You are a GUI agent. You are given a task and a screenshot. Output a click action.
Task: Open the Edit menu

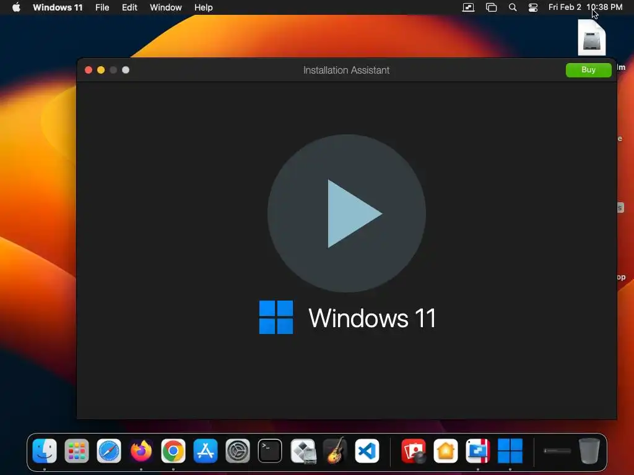(129, 7)
